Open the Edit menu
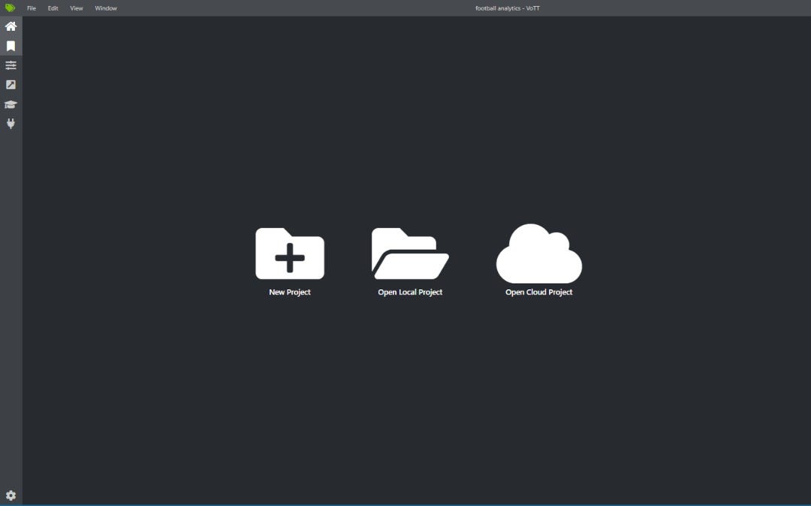The width and height of the screenshot is (811, 506). tap(53, 8)
